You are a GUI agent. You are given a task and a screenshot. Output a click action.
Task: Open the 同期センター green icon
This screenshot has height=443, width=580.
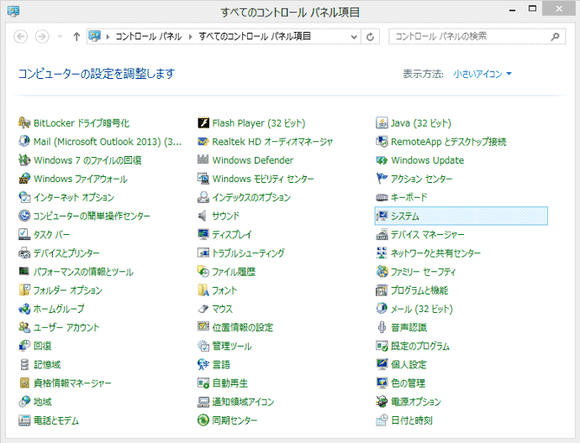(x=203, y=420)
